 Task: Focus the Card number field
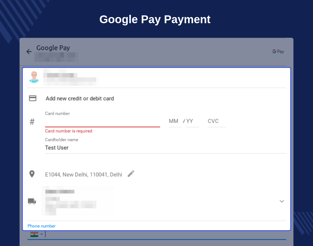point(102,121)
